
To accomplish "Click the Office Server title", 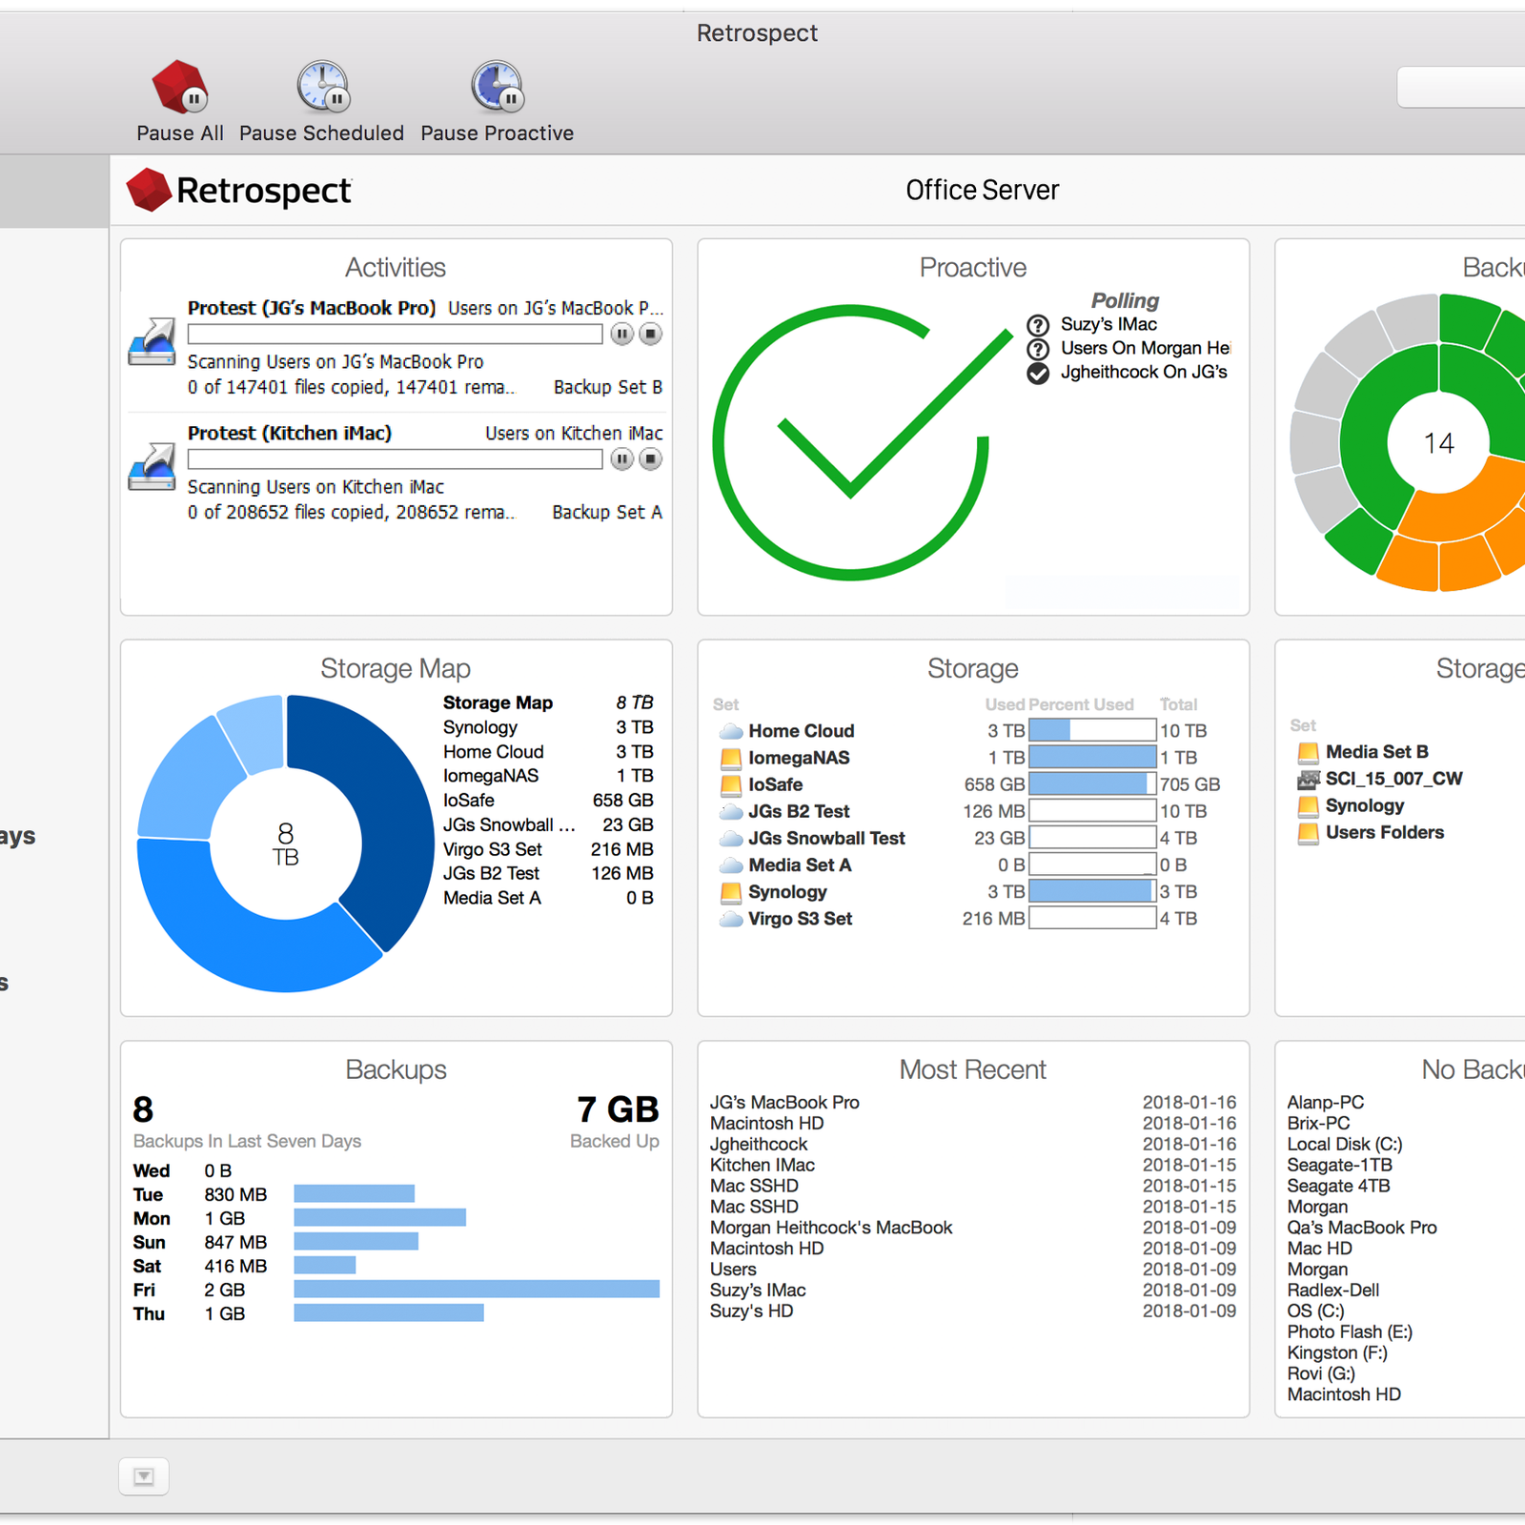I will tap(983, 190).
